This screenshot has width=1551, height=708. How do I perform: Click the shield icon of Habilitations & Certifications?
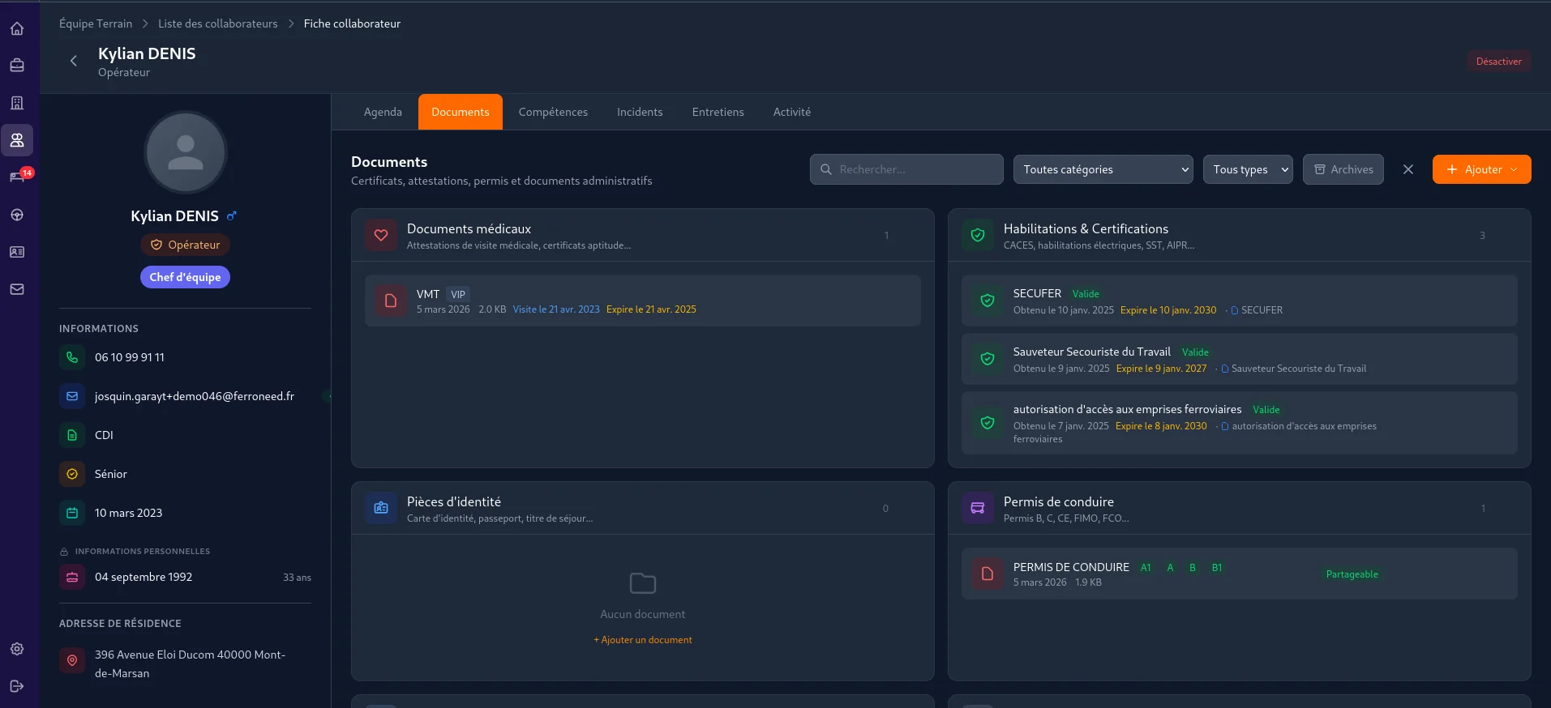coord(978,236)
